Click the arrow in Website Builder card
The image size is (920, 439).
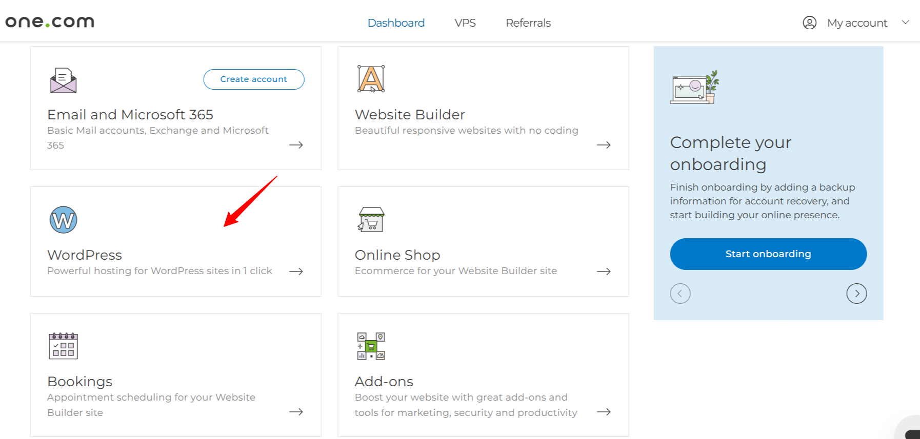(604, 145)
